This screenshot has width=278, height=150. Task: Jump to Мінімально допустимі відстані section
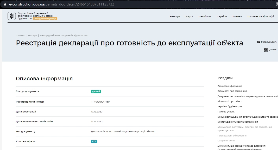(x=245, y=129)
